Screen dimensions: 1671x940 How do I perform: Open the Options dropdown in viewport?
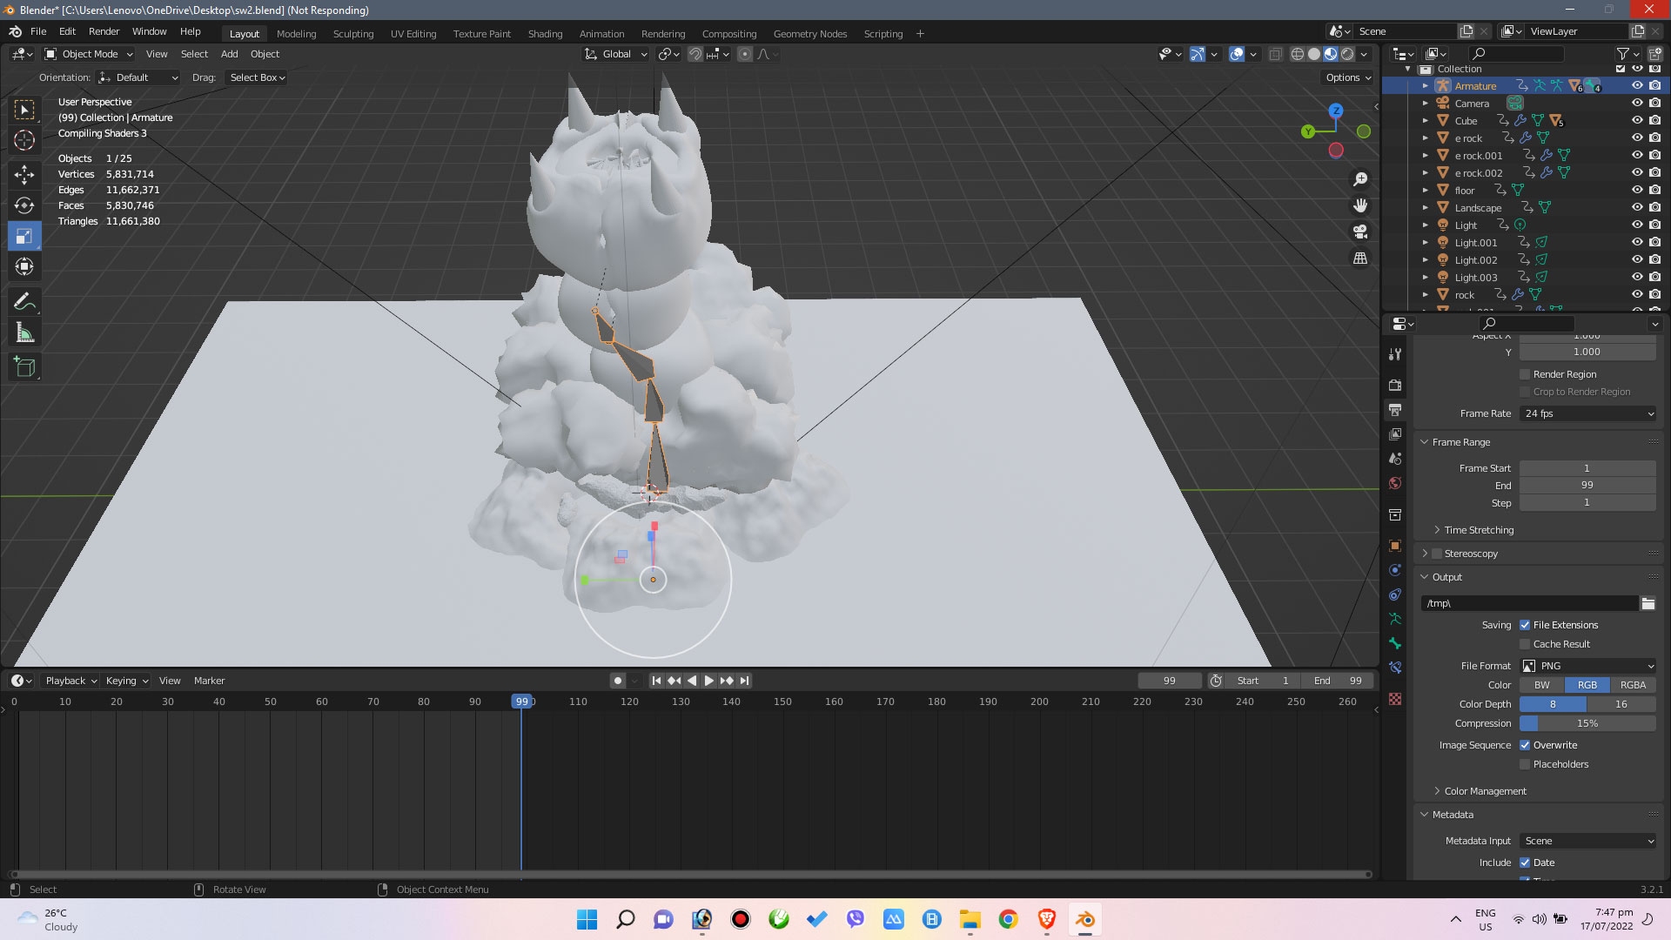pos(1348,77)
